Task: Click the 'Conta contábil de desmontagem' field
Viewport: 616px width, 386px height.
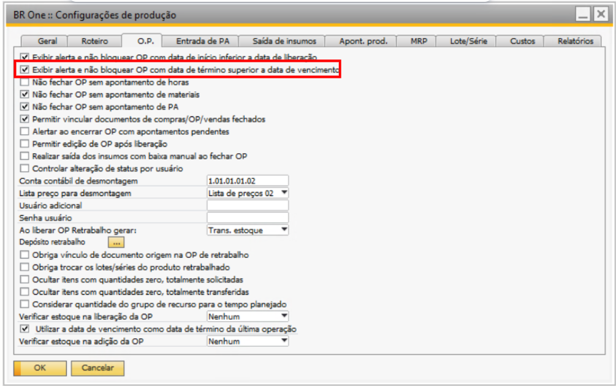Action: [x=248, y=181]
